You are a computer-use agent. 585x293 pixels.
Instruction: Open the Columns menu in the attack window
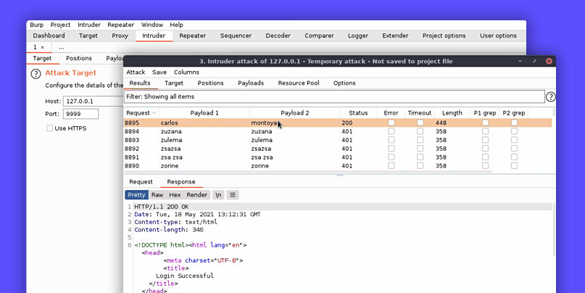click(x=186, y=72)
